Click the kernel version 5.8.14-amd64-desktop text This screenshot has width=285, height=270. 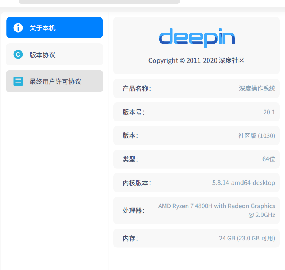pos(244,183)
